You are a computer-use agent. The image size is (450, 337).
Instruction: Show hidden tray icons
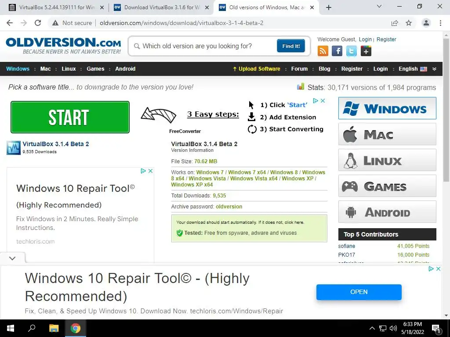tap(372, 328)
